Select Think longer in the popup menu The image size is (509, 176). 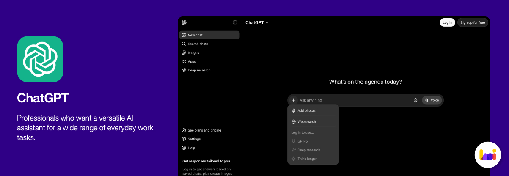313,159
